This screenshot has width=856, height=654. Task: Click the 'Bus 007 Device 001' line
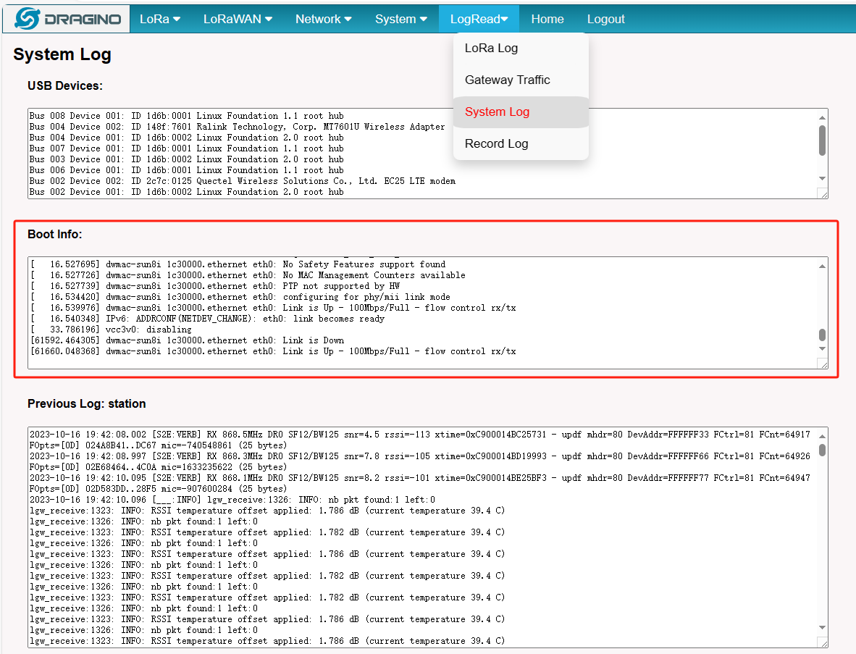pos(187,148)
